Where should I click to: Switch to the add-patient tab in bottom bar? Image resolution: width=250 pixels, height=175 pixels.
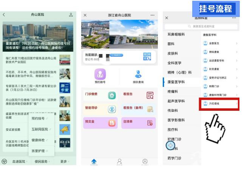click(119, 161)
